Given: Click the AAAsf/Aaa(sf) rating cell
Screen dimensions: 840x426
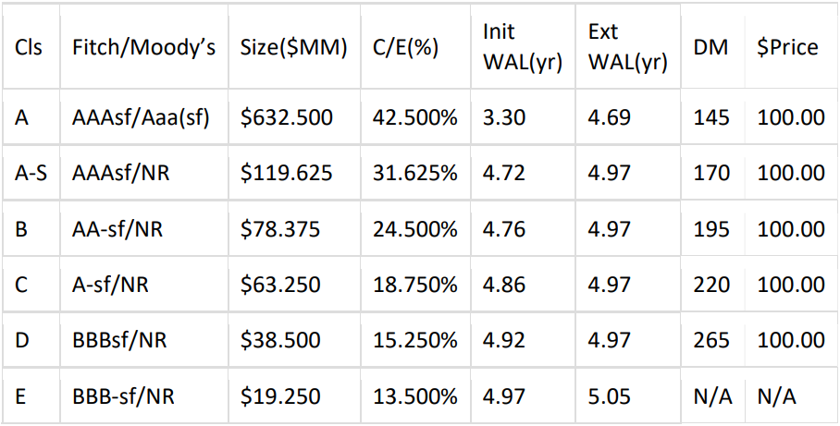Looking at the screenshot, I should [x=142, y=117].
